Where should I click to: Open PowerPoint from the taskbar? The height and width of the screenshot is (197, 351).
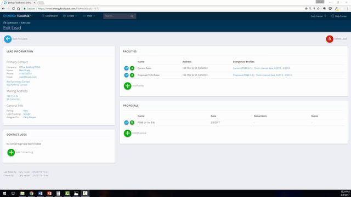click(x=49, y=193)
